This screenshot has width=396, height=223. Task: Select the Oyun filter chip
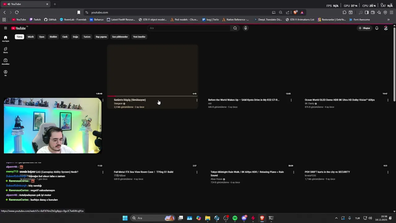point(42,37)
